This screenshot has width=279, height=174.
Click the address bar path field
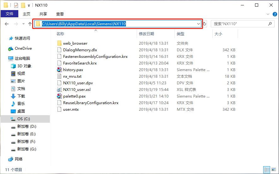pos(118,24)
